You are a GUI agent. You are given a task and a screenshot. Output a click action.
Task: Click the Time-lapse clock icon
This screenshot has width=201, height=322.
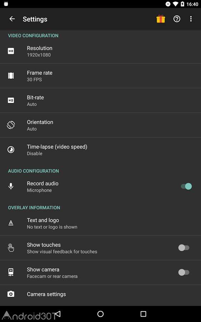[x=11, y=150]
